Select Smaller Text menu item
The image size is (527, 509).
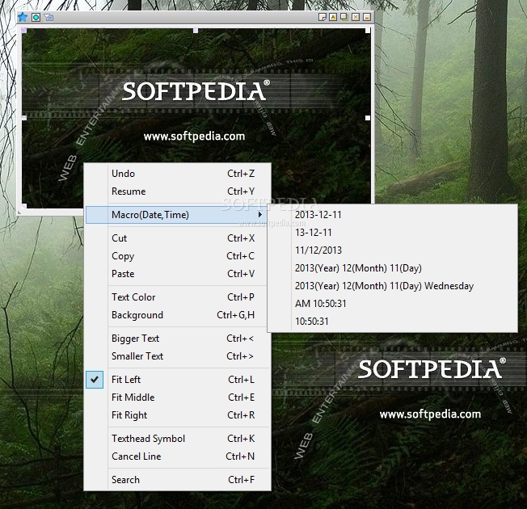pyautogui.click(x=178, y=356)
